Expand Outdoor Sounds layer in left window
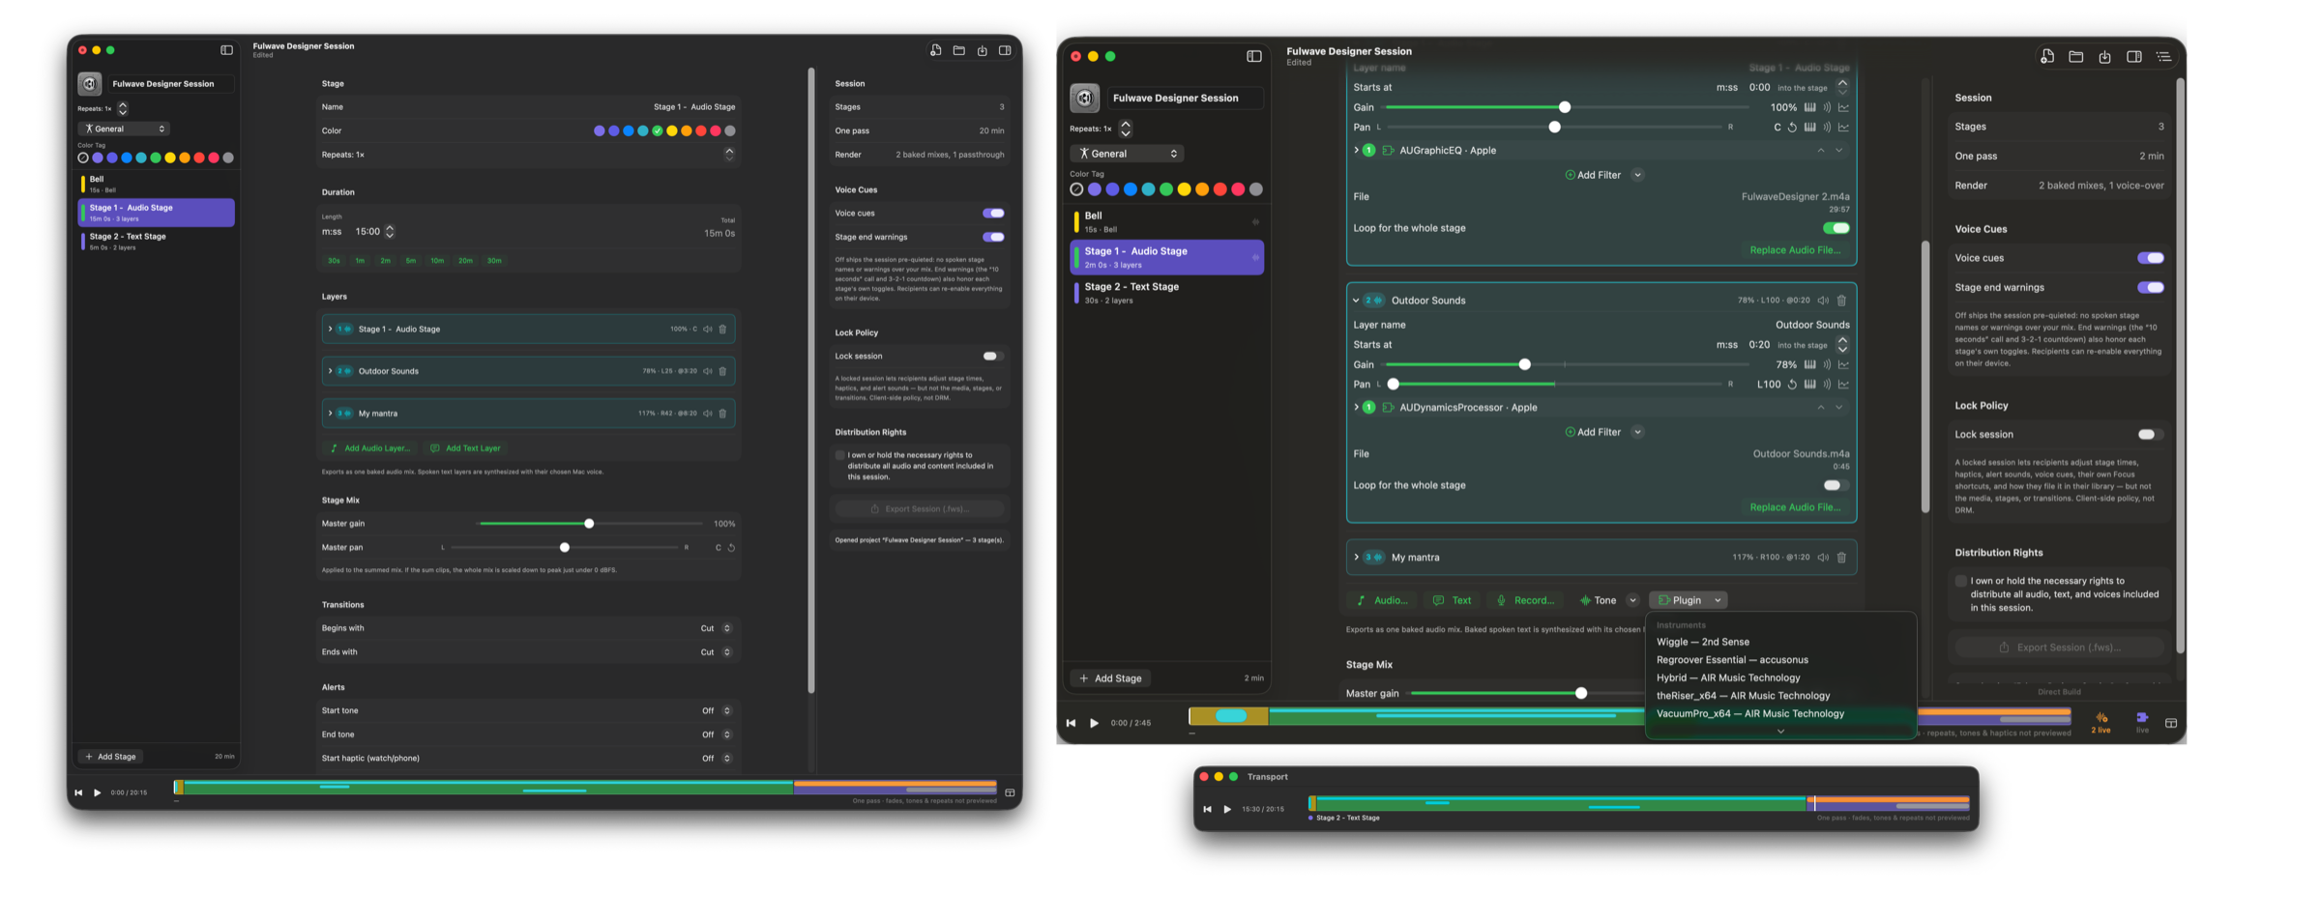Image resolution: width=2321 pixels, height=921 pixels. (330, 371)
